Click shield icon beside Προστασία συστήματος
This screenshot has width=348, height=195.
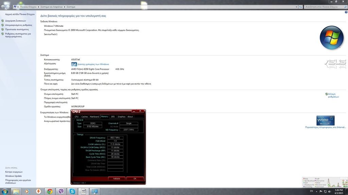point(2,29)
